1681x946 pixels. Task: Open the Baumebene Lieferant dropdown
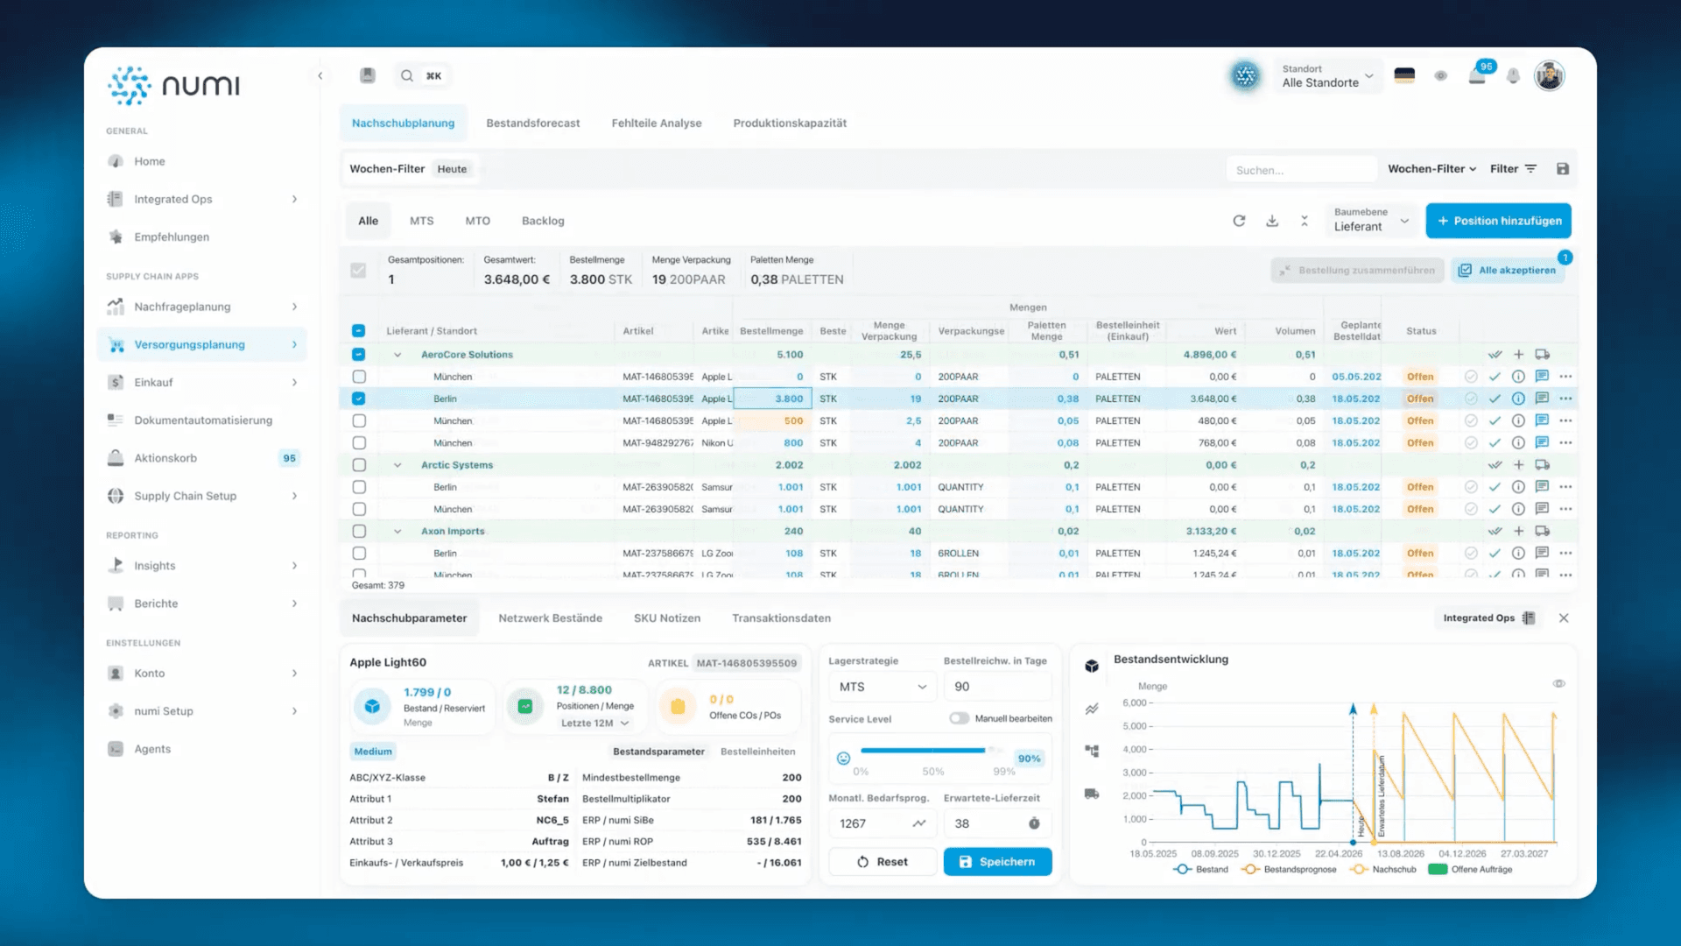(x=1371, y=220)
